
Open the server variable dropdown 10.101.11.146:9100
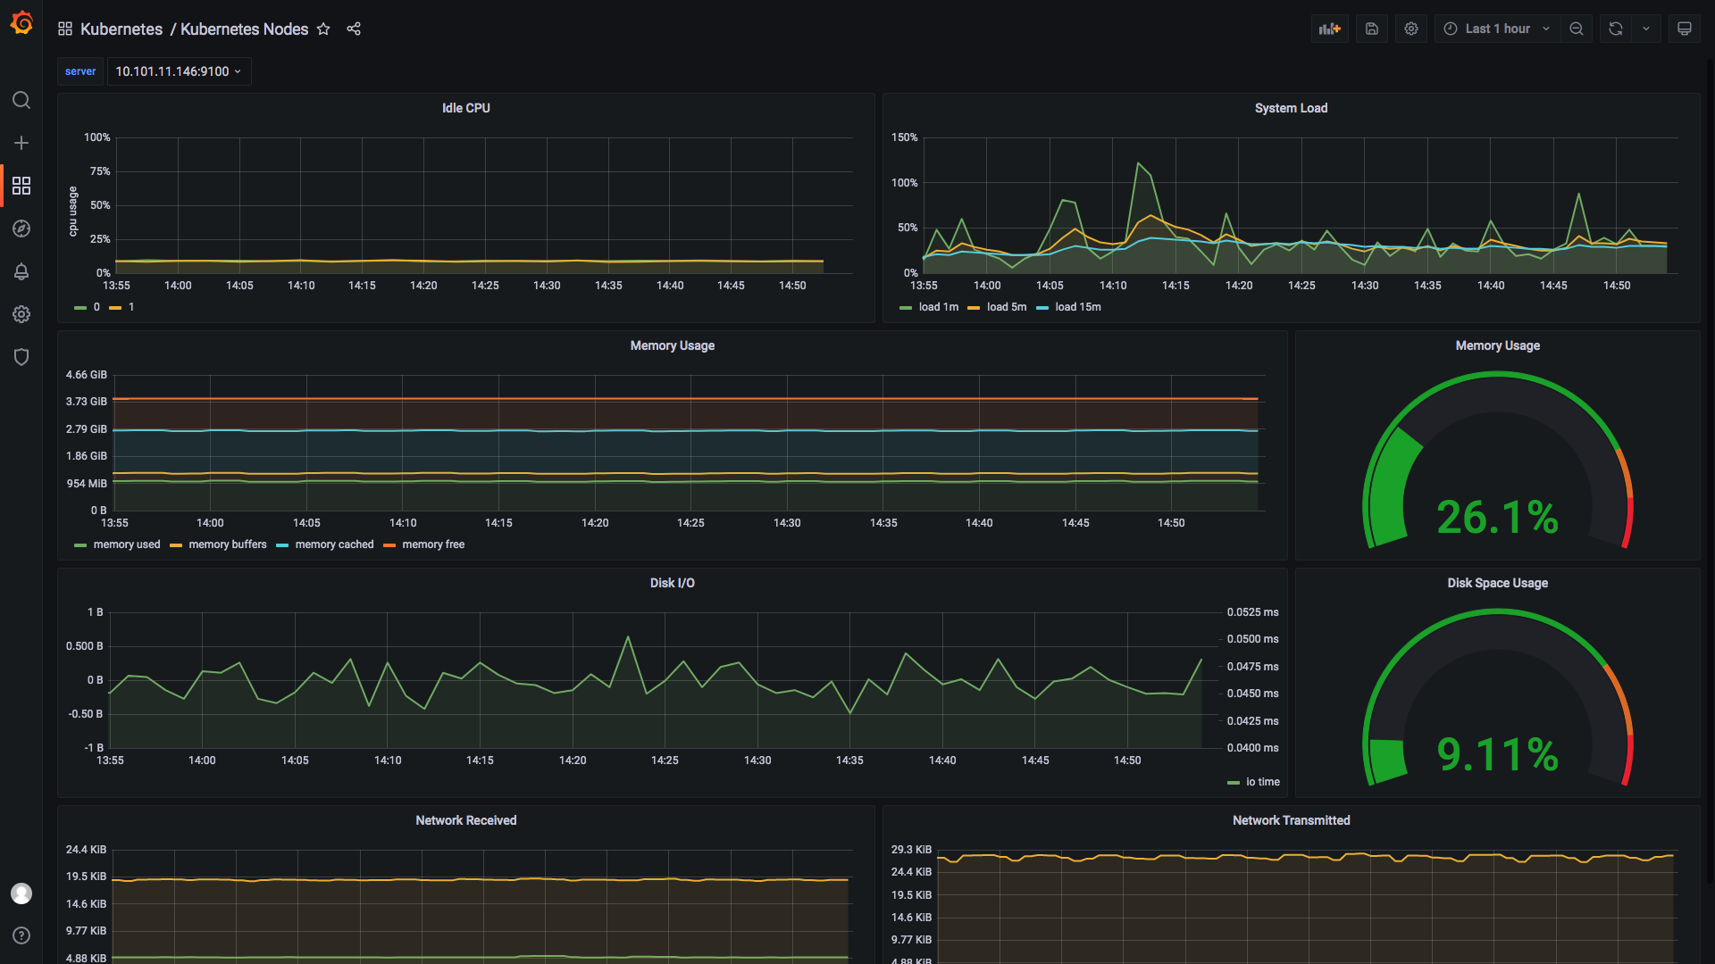coord(179,71)
